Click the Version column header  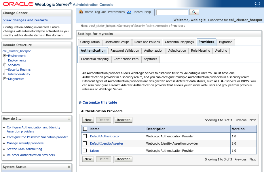[x=238, y=129]
